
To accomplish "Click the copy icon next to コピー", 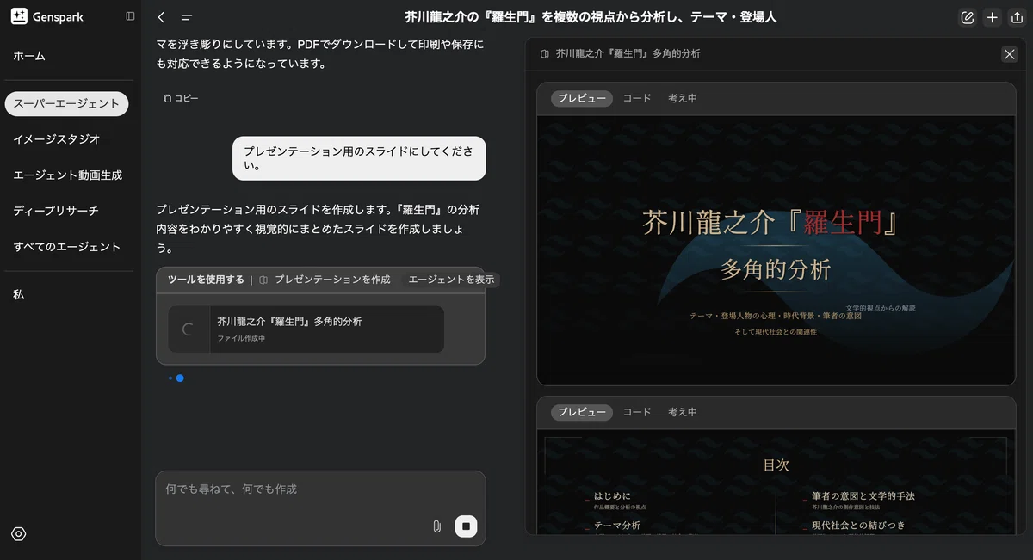I will point(168,99).
